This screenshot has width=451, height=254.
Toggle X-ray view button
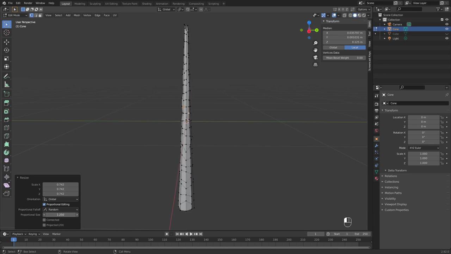pyautogui.click(x=344, y=15)
